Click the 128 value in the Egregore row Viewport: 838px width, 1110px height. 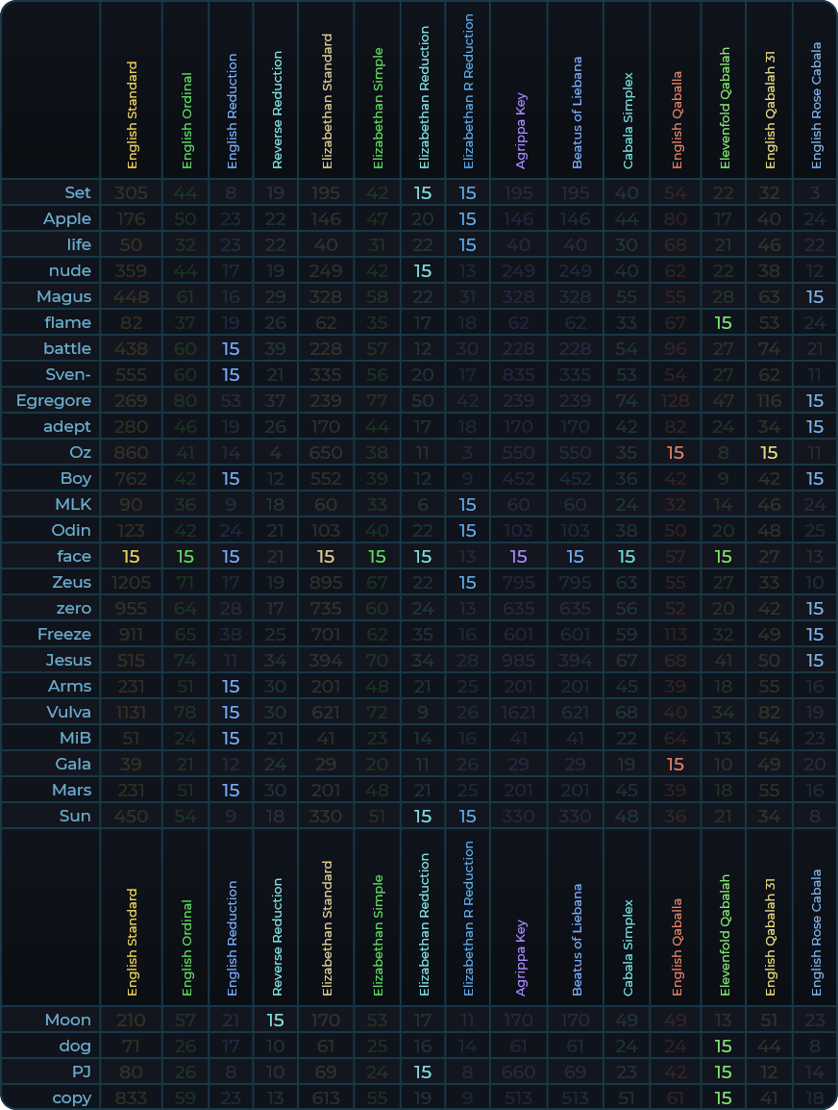[x=675, y=400]
